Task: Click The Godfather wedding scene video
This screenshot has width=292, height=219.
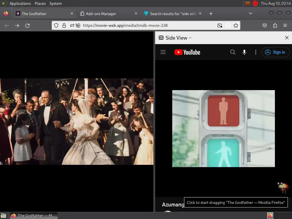Action: [77, 121]
